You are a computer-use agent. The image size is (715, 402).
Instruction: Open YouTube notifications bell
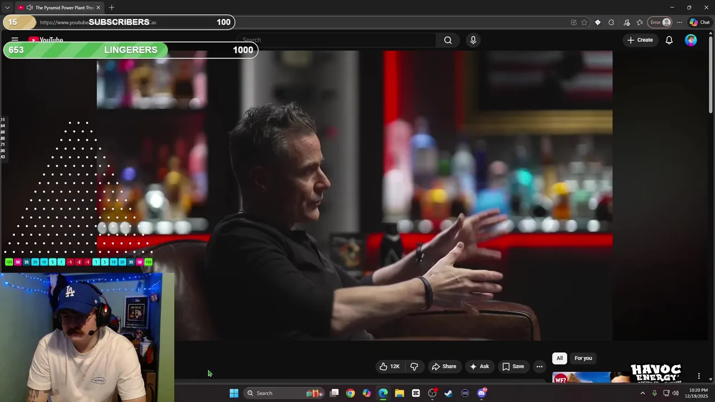tap(669, 40)
